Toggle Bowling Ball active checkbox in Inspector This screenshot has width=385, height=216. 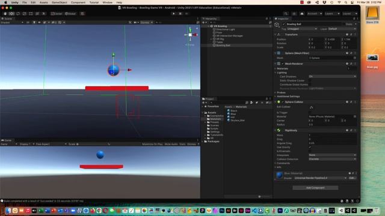tap(284, 24)
